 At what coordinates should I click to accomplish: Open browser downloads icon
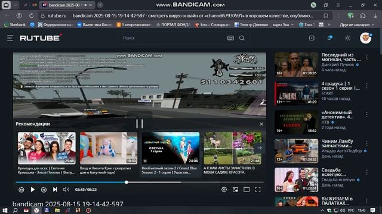tap(375, 16)
